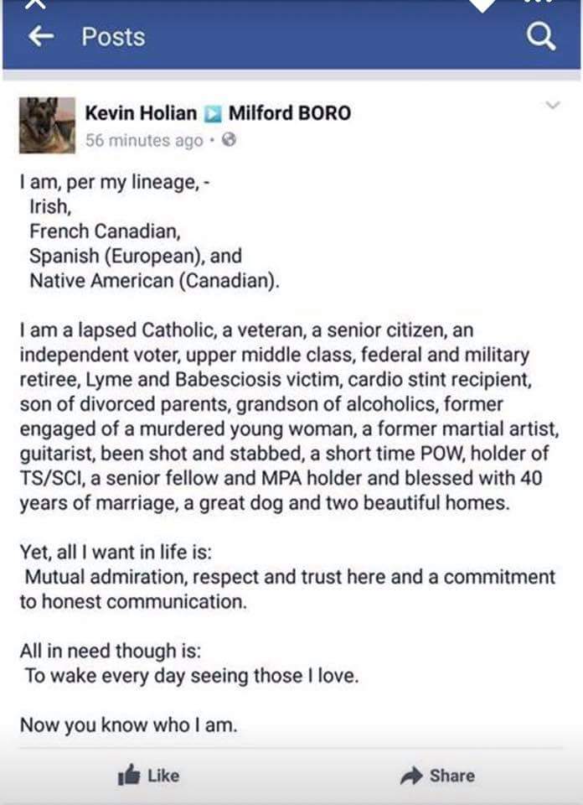Screen dimensions: 583x805
Task: Click the "Posts" header title
Action: coord(113,37)
